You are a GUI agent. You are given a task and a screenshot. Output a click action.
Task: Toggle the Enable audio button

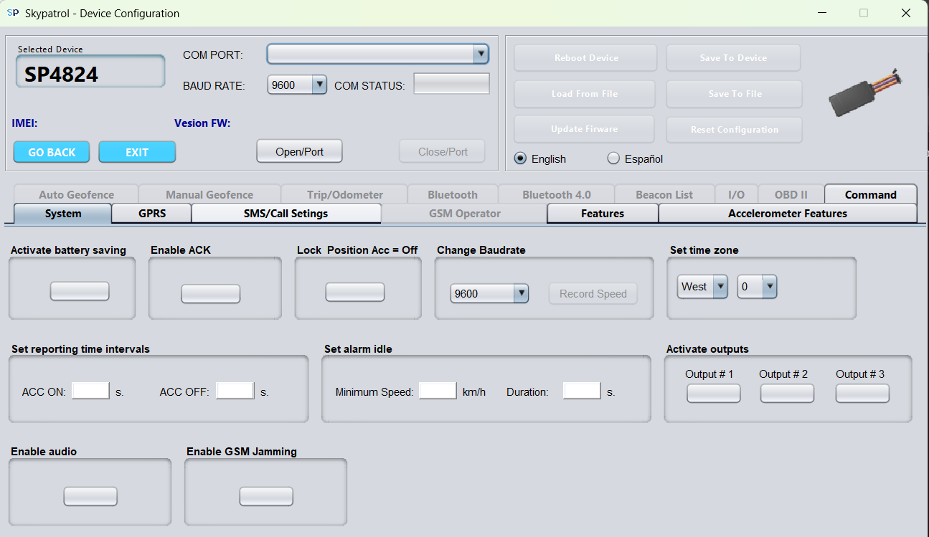click(90, 496)
